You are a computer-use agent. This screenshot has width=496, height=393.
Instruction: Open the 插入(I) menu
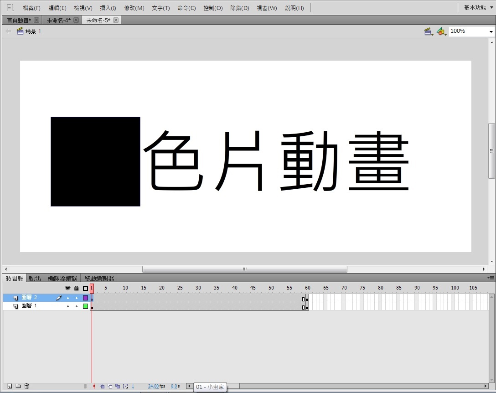(x=108, y=8)
